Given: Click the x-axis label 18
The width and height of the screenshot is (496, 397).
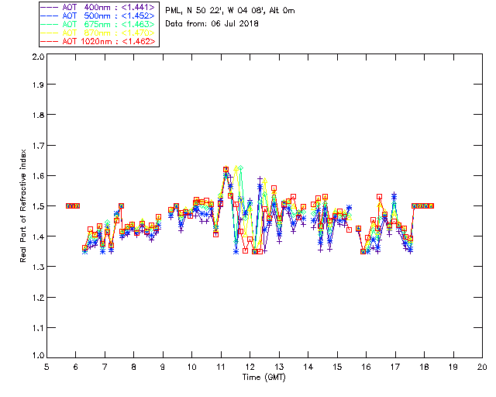Looking at the screenshot, I should [424, 367].
